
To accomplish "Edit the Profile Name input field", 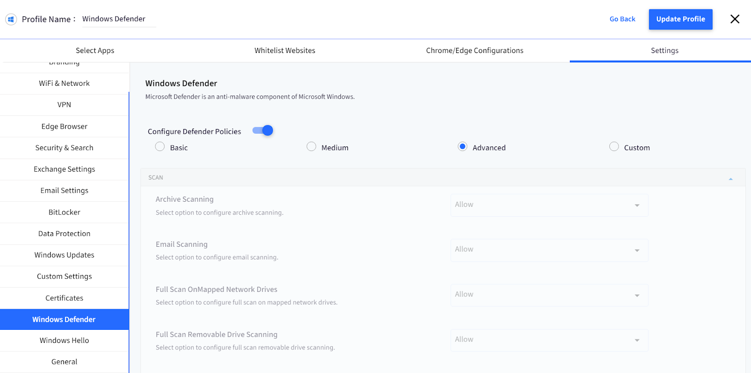I will point(119,19).
